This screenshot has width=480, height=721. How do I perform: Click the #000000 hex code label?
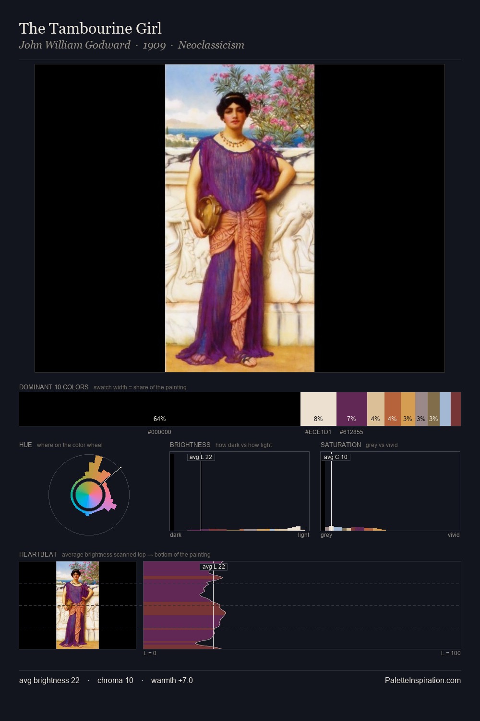coord(159,432)
